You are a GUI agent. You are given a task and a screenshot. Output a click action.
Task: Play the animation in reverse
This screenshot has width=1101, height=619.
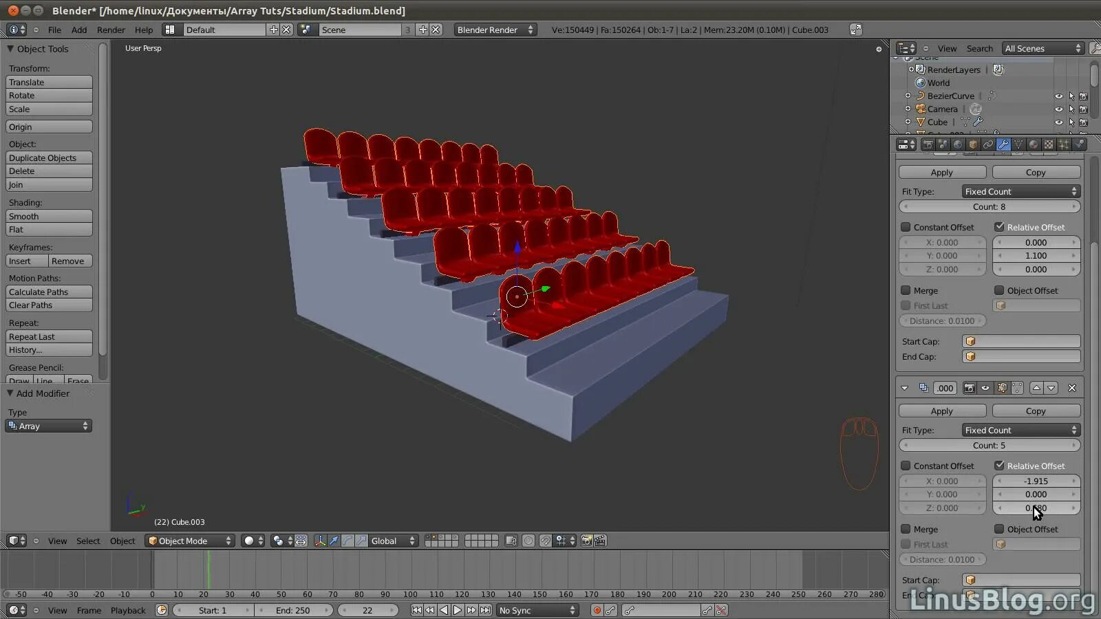tap(444, 610)
